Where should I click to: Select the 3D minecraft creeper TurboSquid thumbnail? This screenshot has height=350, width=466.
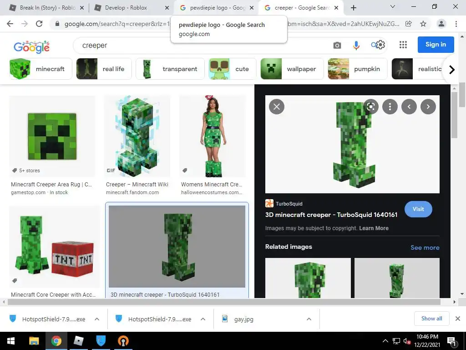(x=177, y=247)
